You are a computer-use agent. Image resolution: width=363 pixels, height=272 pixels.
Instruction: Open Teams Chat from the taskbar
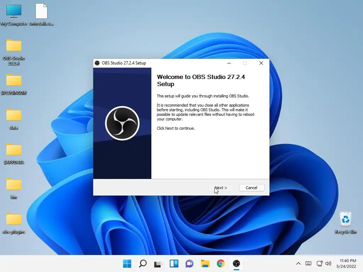point(189,263)
